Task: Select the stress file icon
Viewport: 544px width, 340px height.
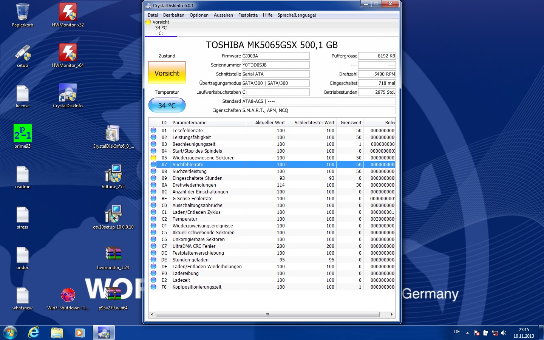Action: tap(22, 217)
